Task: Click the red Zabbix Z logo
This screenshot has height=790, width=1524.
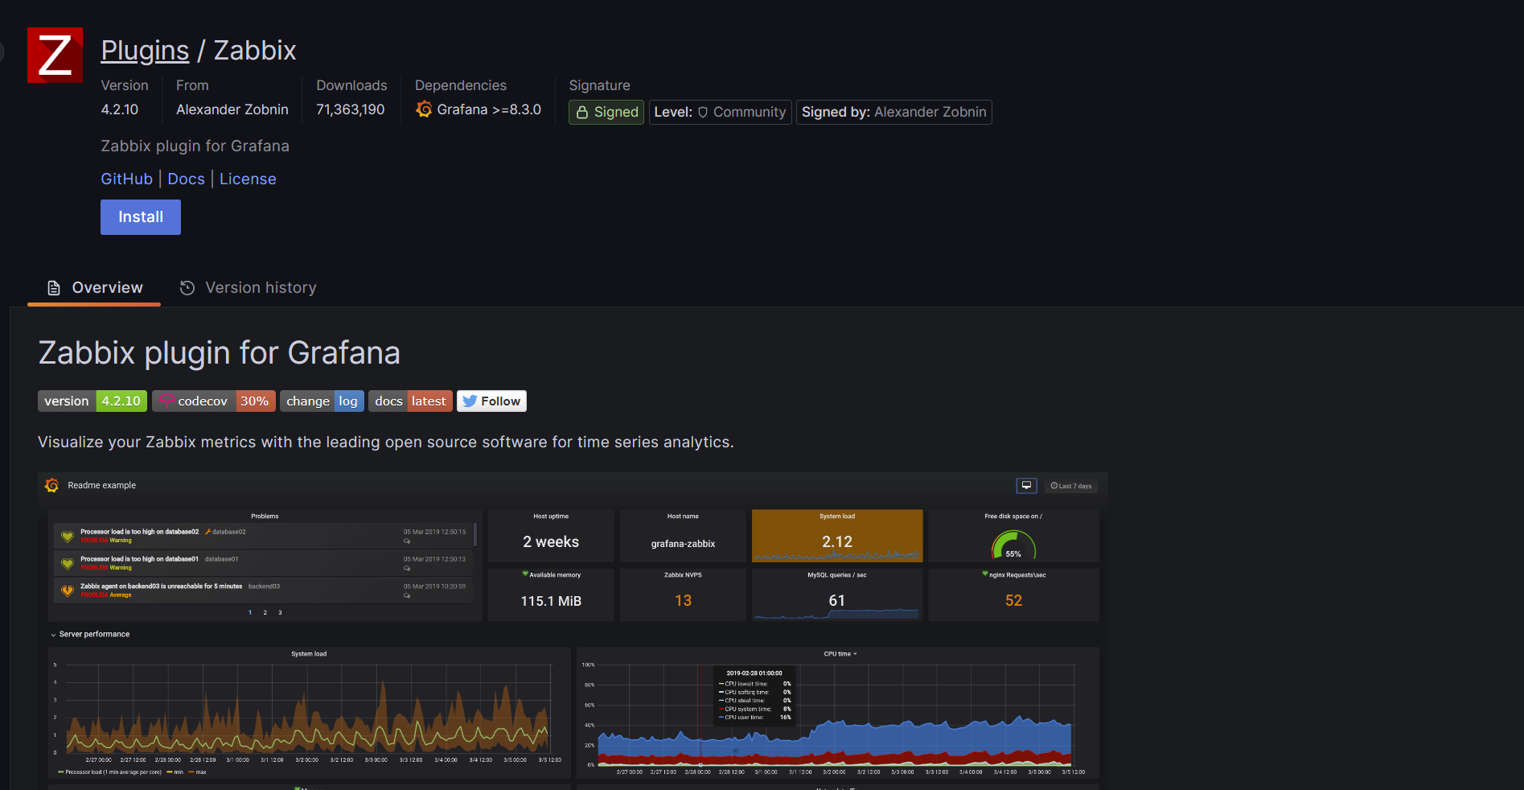Action: [55, 55]
